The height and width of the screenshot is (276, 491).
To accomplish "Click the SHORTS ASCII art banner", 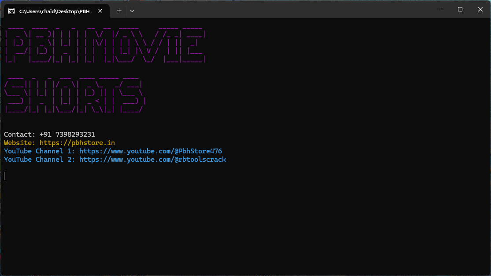I will pyautogui.click(x=74, y=95).
